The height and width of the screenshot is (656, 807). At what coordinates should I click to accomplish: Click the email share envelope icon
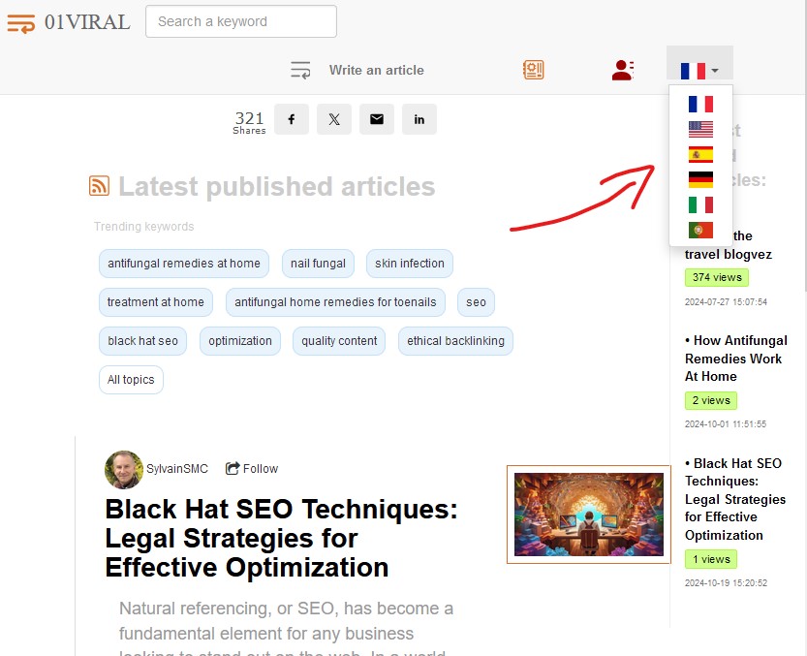(x=377, y=119)
